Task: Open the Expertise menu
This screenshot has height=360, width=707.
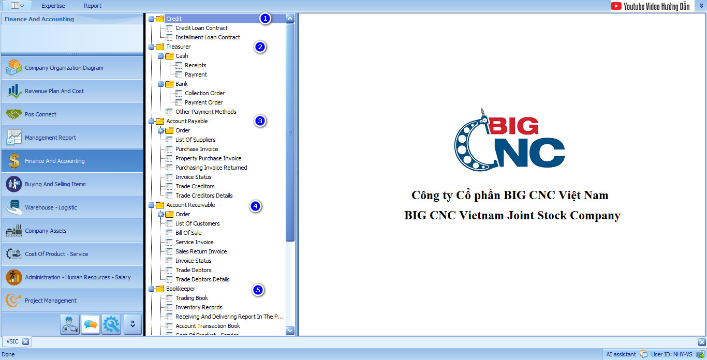Action: pos(53,6)
